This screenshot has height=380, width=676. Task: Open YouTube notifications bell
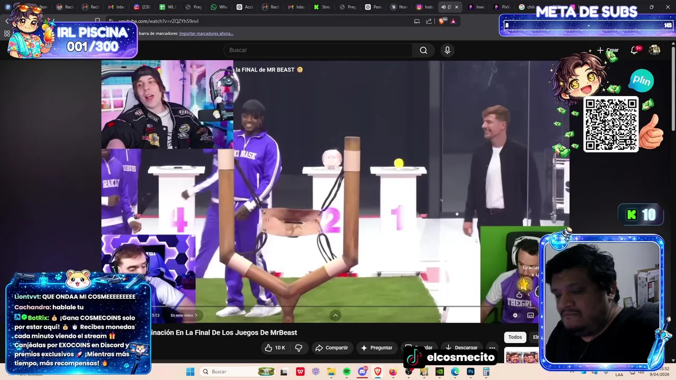click(x=634, y=50)
